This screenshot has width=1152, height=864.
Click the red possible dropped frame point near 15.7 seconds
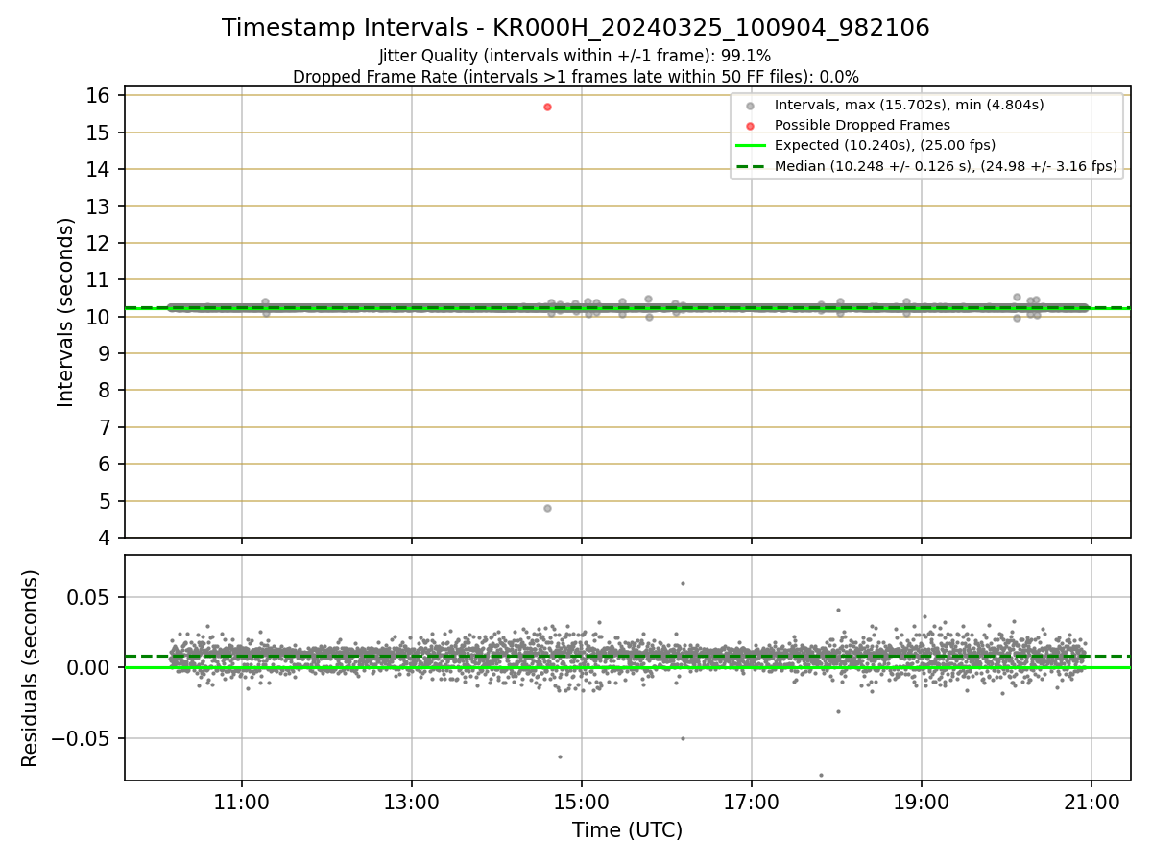[547, 107]
